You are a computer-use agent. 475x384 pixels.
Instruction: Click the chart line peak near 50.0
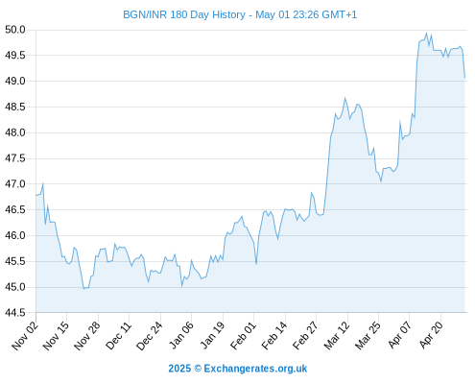[x=426, y=33]
